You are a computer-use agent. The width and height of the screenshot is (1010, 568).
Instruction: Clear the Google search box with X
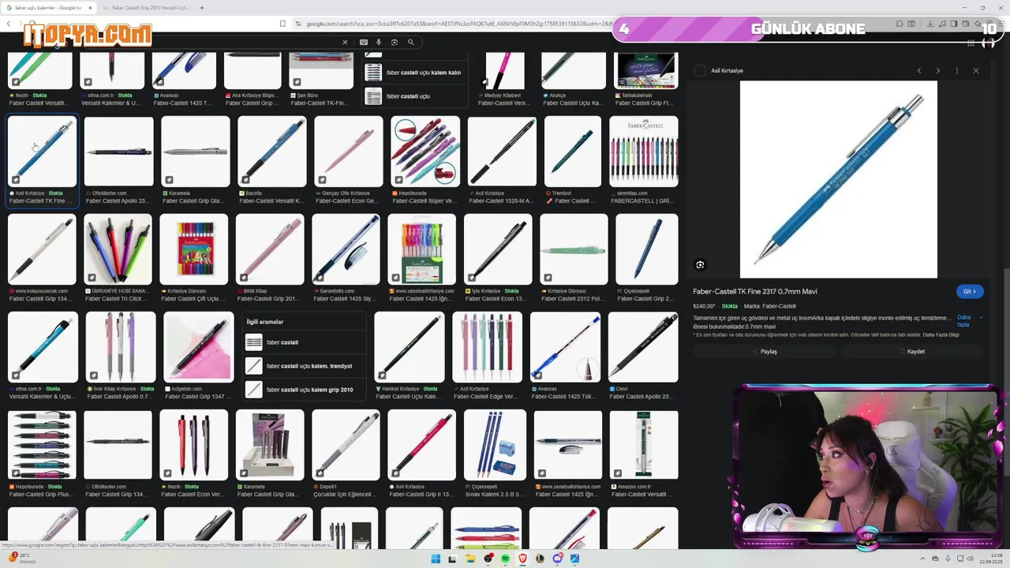point(345,42)
